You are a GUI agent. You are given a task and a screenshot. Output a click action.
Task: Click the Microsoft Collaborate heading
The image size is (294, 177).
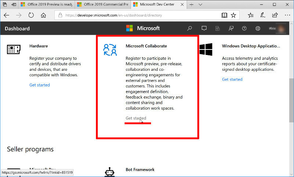(146, 46)
